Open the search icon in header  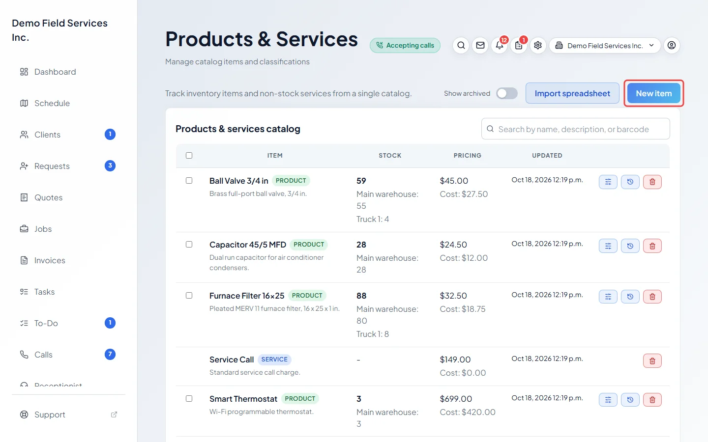[x=461, y=46]
